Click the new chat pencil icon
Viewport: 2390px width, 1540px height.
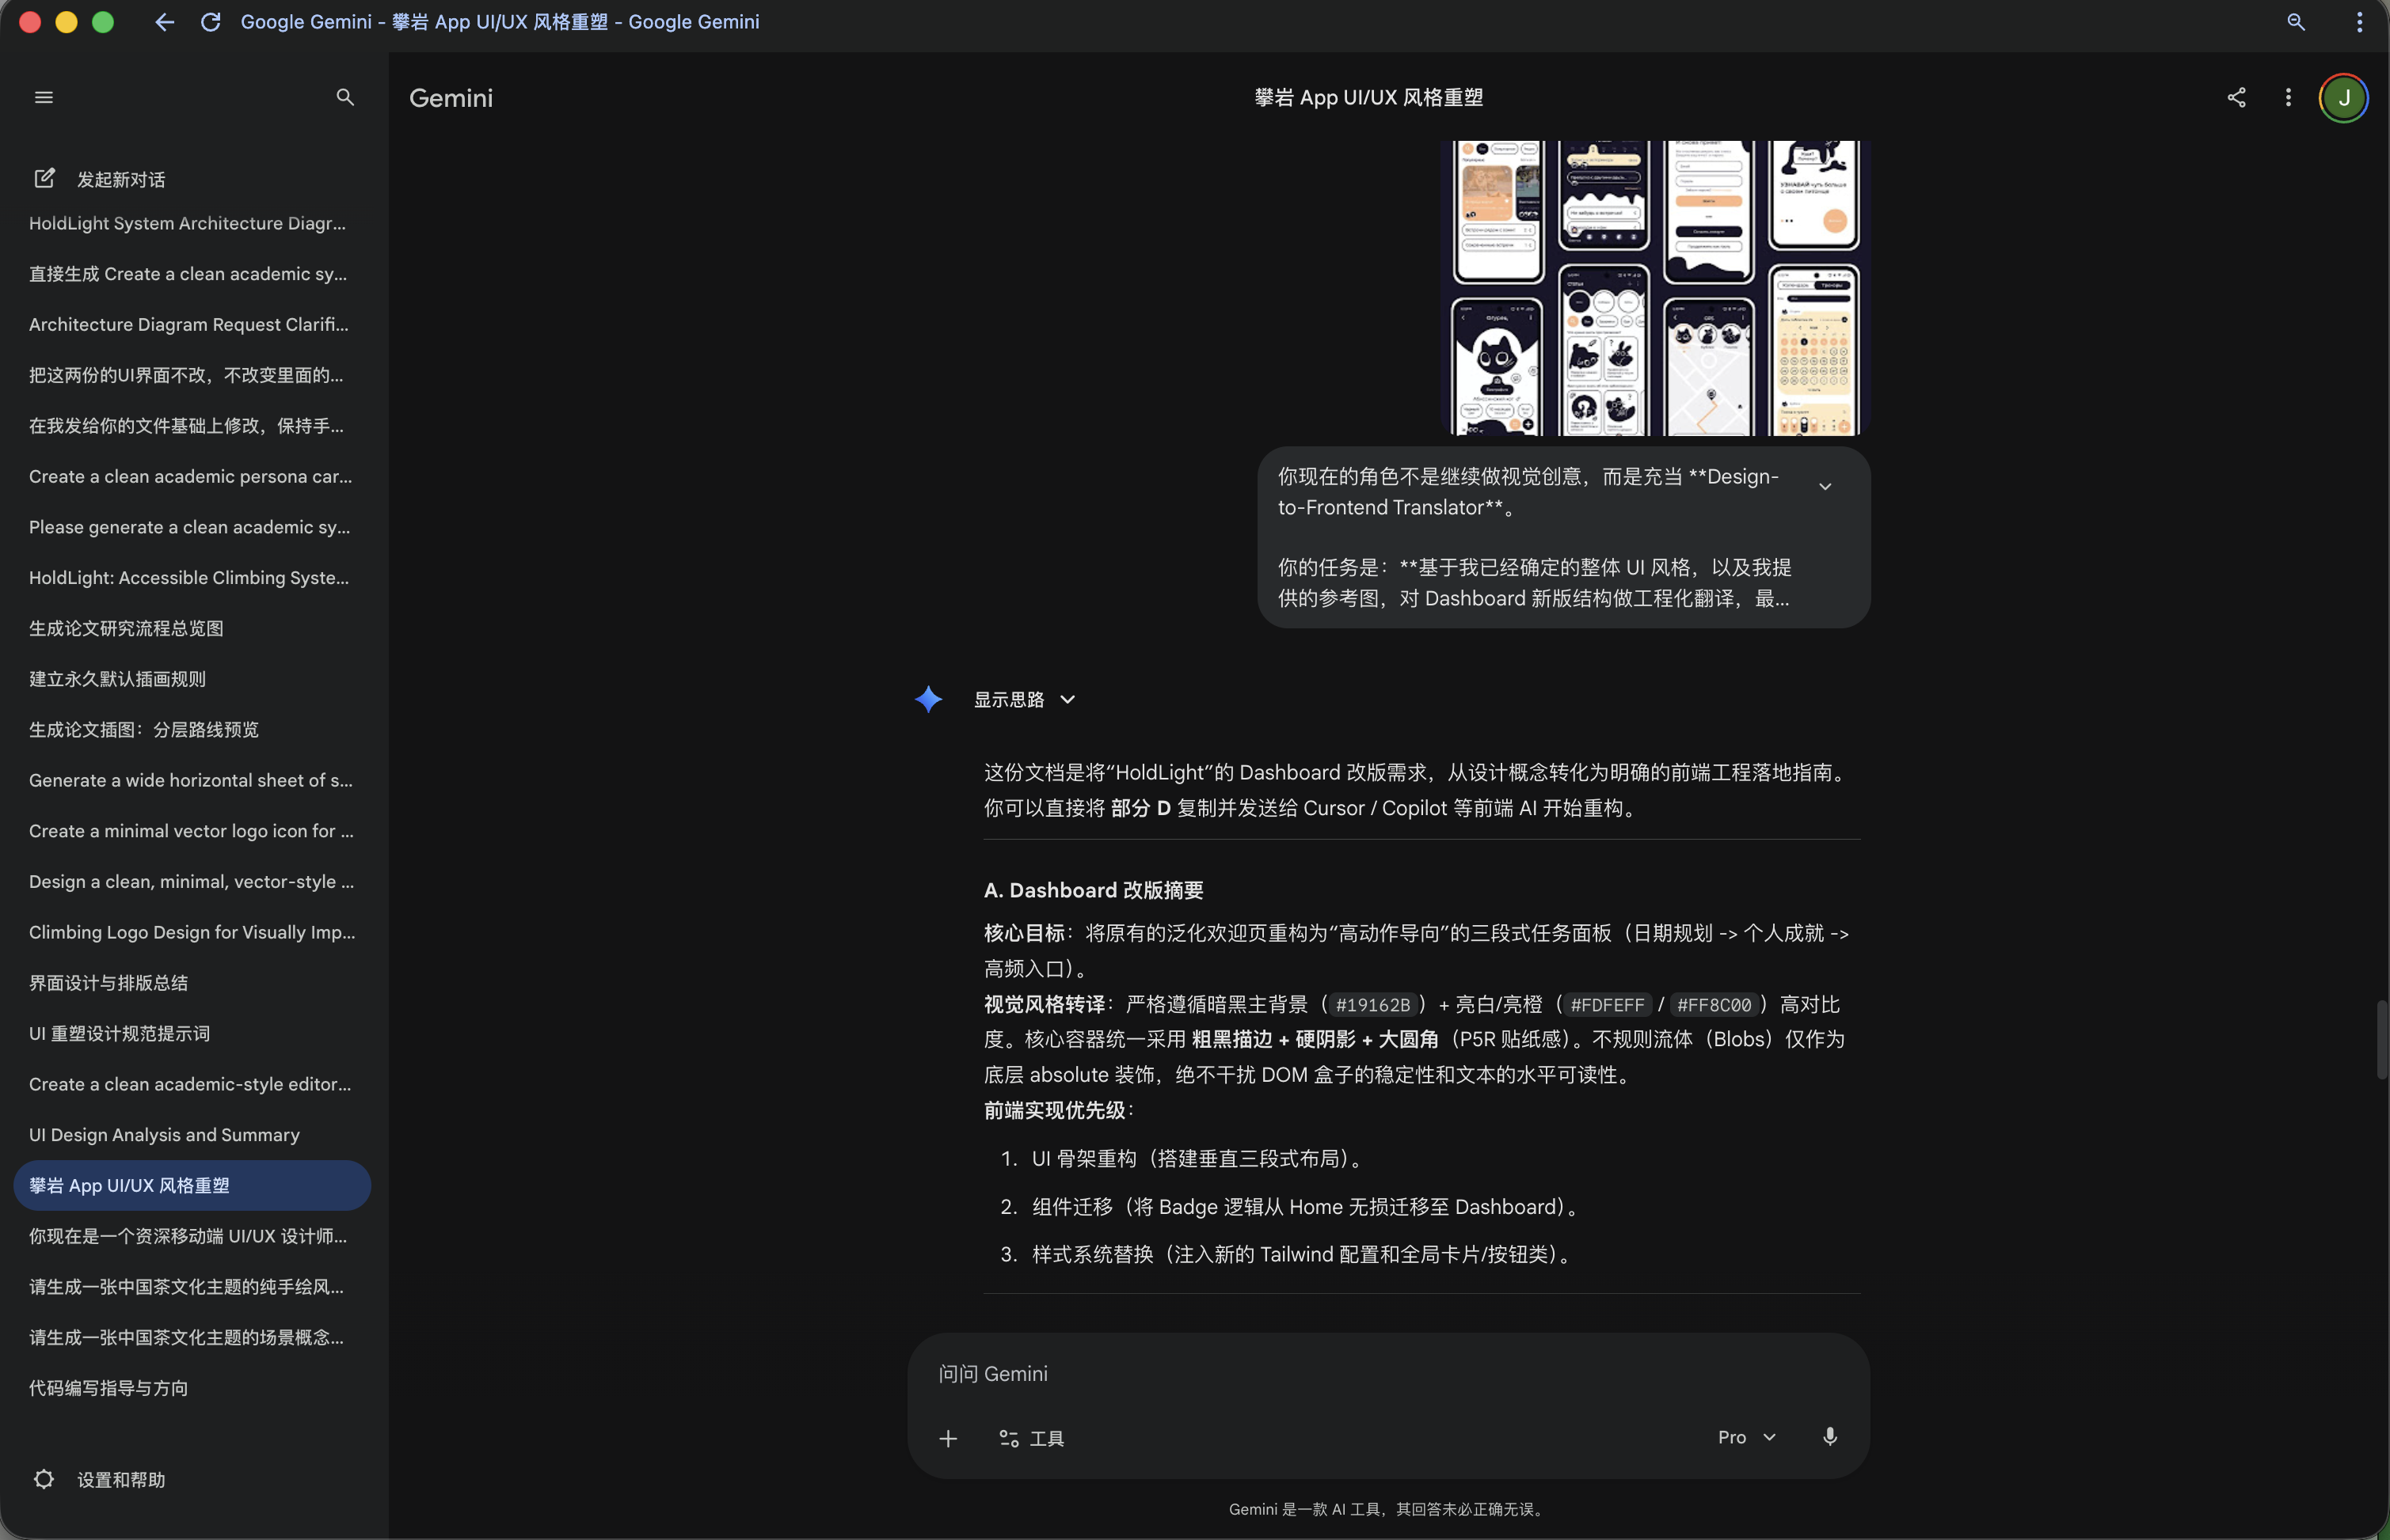pos(44,178)
